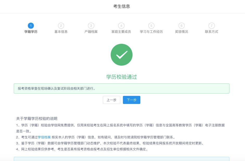Click the green 报考资格审查 notice box

pos(121,88)
